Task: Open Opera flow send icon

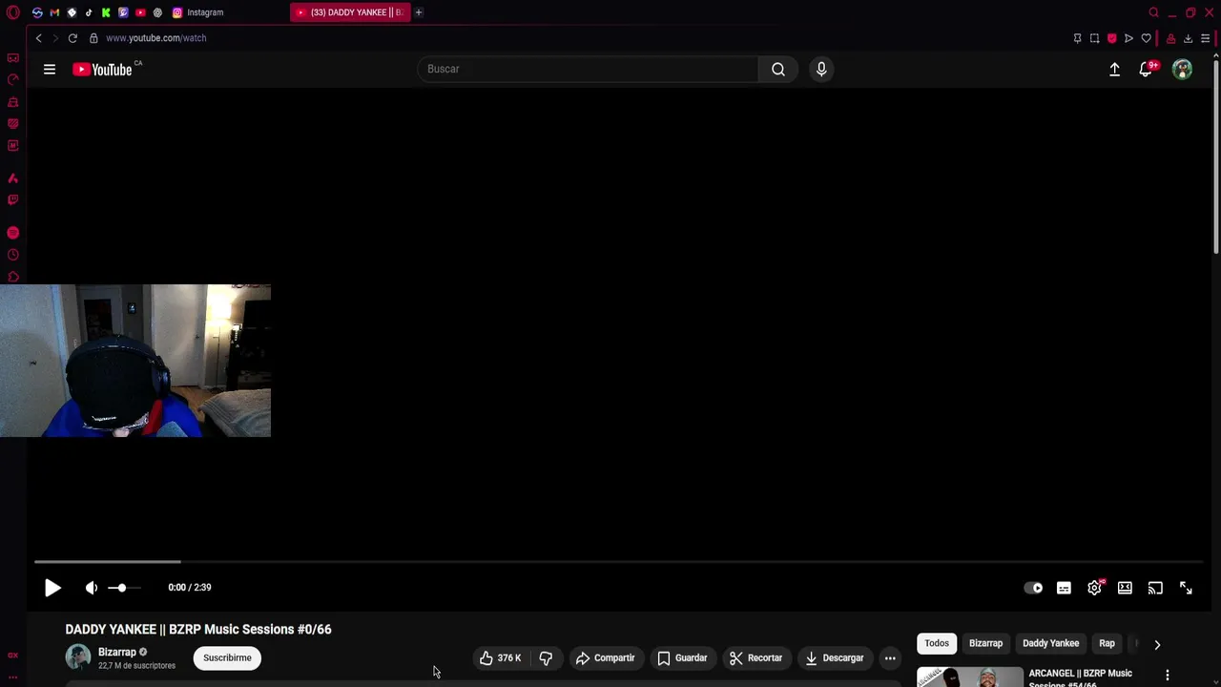Action: click(1129, 38)
